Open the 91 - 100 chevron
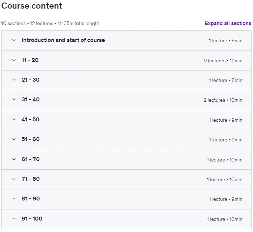 click(14, 219)
